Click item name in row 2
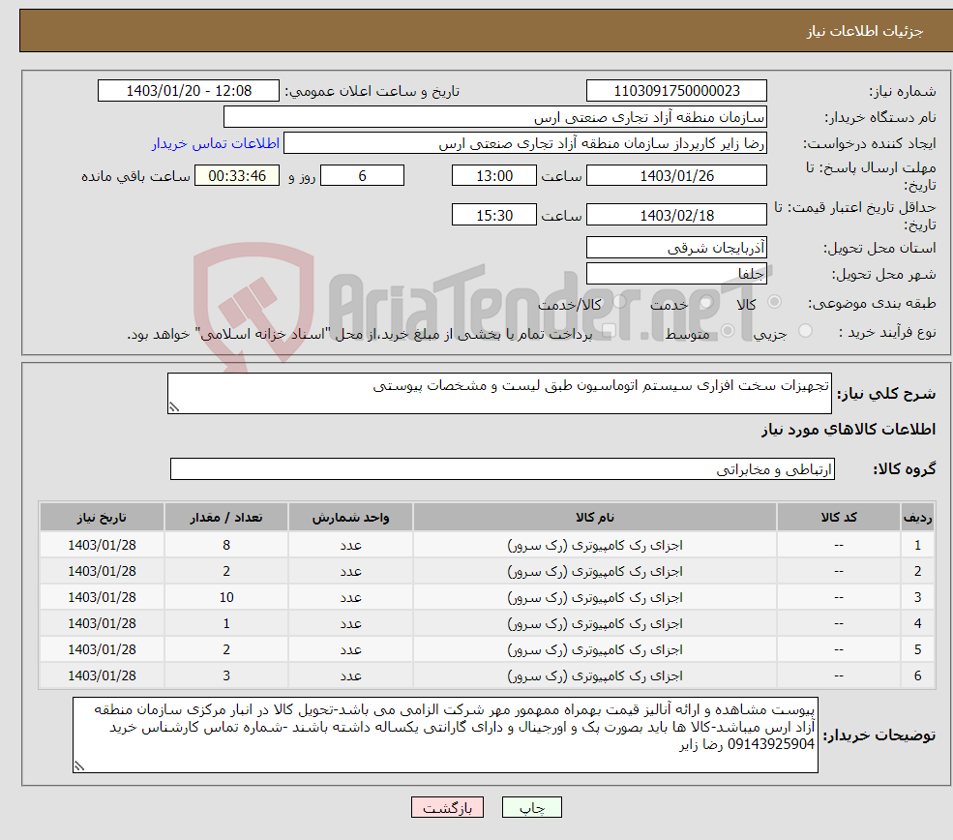This screenshot has width=953, height=840. pos(595,571)
